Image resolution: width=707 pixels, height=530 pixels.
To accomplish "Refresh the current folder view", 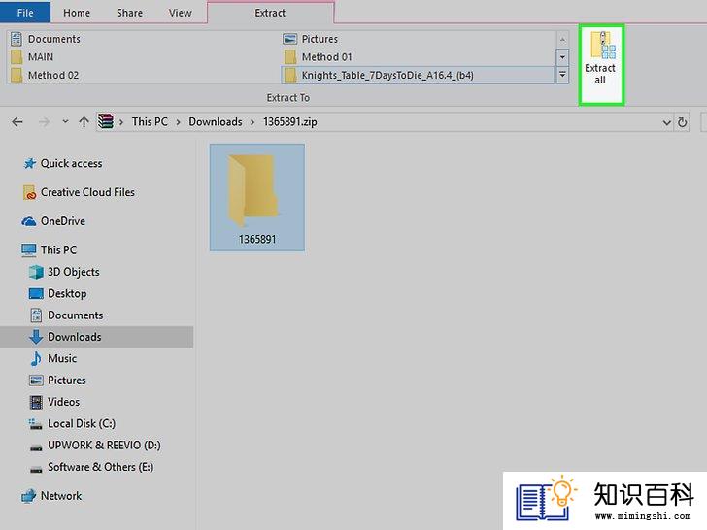I will [682, 122].
